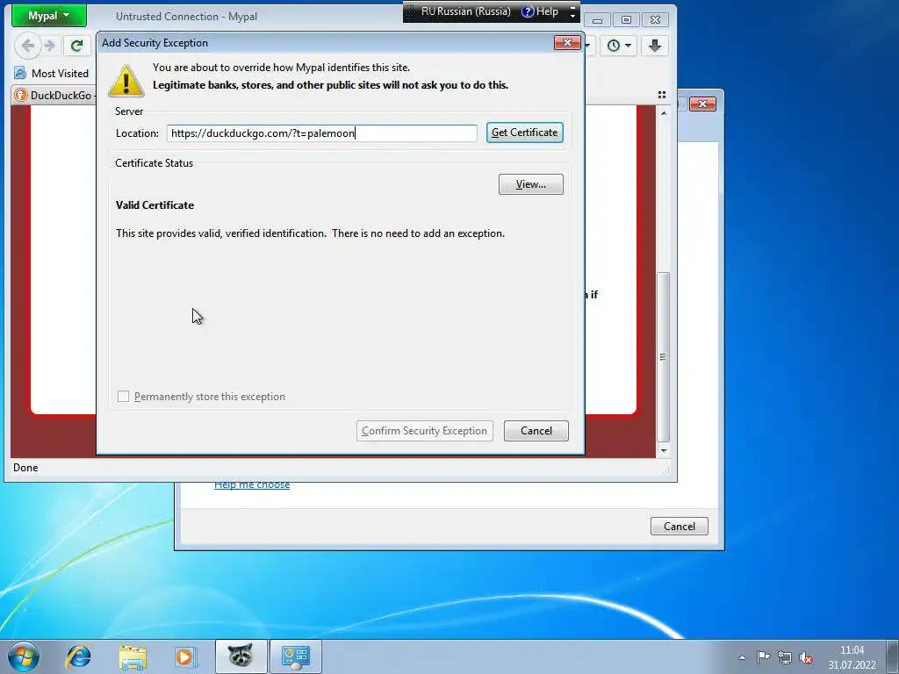Open the Windows Start orb
Image resolution: width=899 pixels, height=674 pixels.
tap(24, 656)
